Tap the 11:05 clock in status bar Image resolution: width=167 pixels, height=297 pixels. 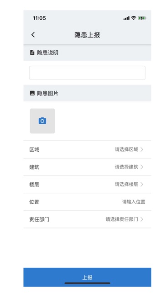(39, 18)
